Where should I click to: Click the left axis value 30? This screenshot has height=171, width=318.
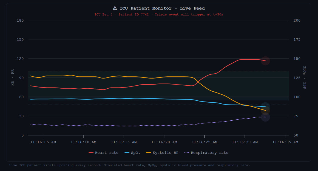pyautogui.click(x=21, y=116)
